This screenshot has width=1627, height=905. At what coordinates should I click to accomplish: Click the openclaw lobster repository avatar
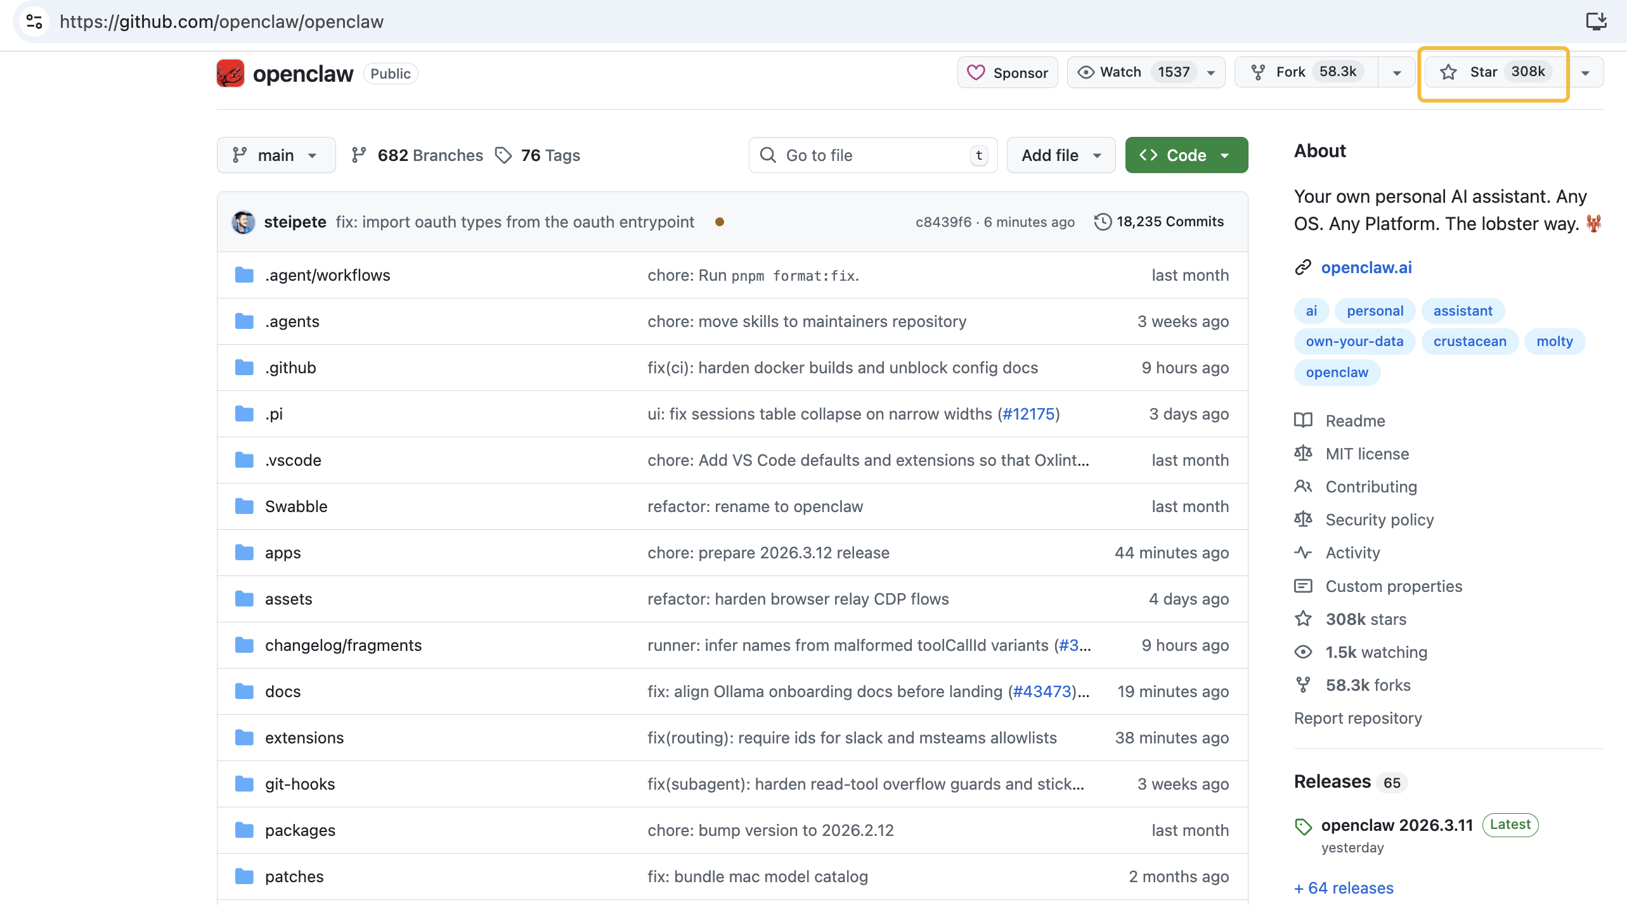pos(230,74)
